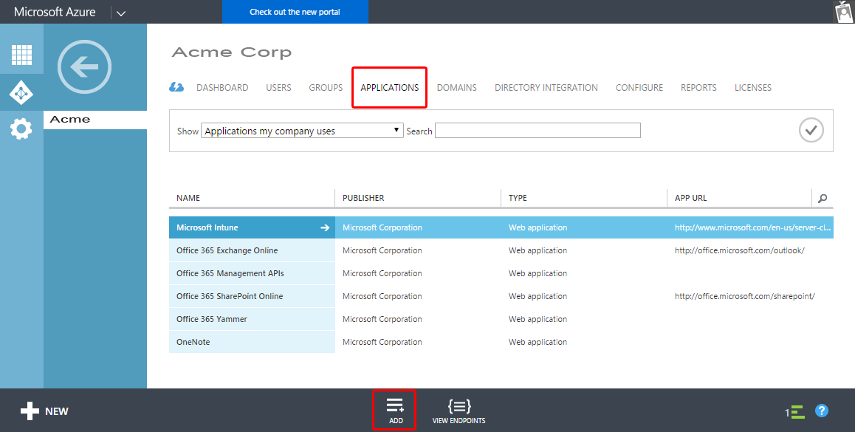
Task: Open the DIRECTORY INTEGRATION tab
Action: click(546, 87)
